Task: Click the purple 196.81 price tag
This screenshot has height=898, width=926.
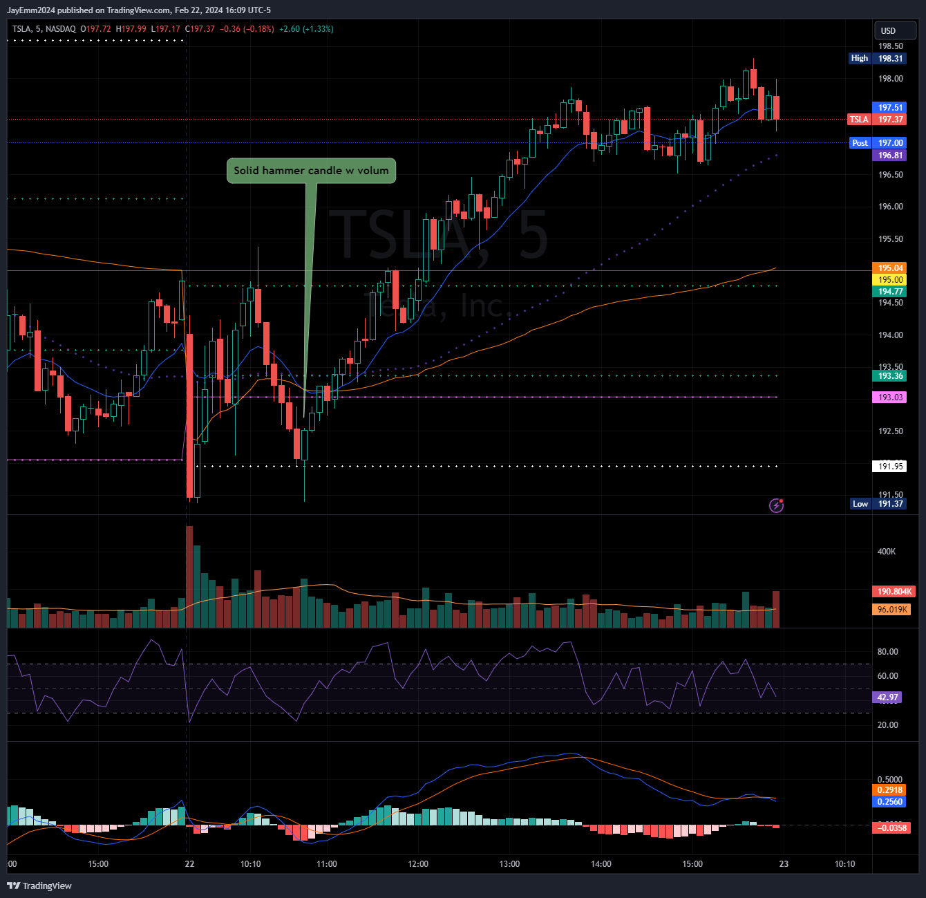Action: point(890,156)
